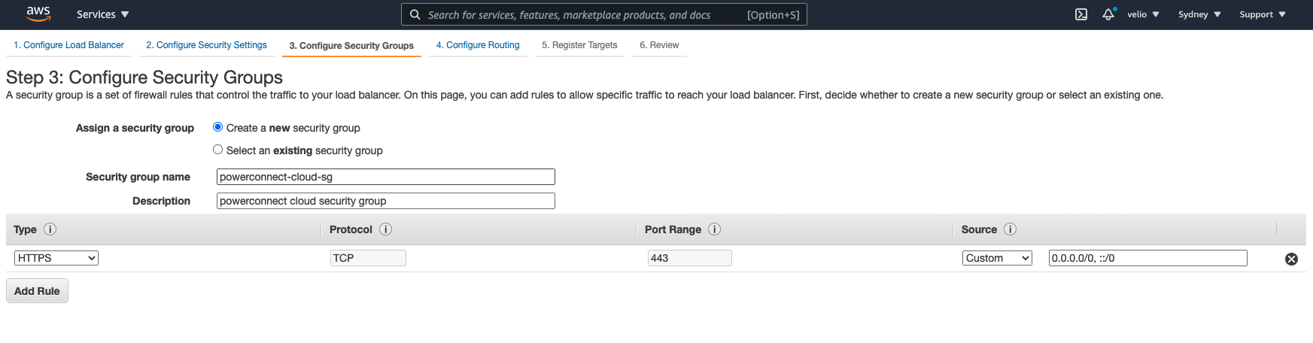This screenshot has width=1313, height=343.
Task: Click the info icon beside Protocol
Action: (x=385, y=229)
